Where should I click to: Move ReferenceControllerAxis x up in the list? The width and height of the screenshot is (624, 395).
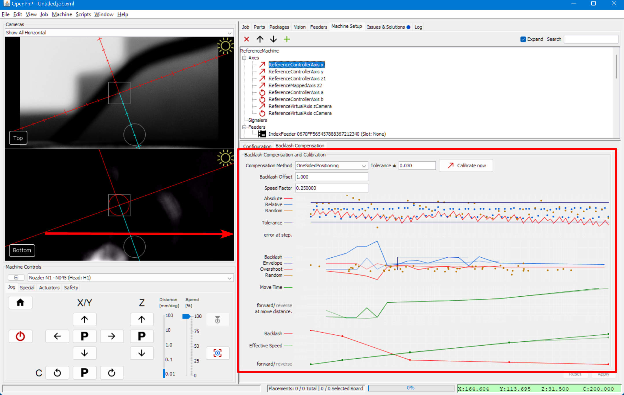pos(260,39)
